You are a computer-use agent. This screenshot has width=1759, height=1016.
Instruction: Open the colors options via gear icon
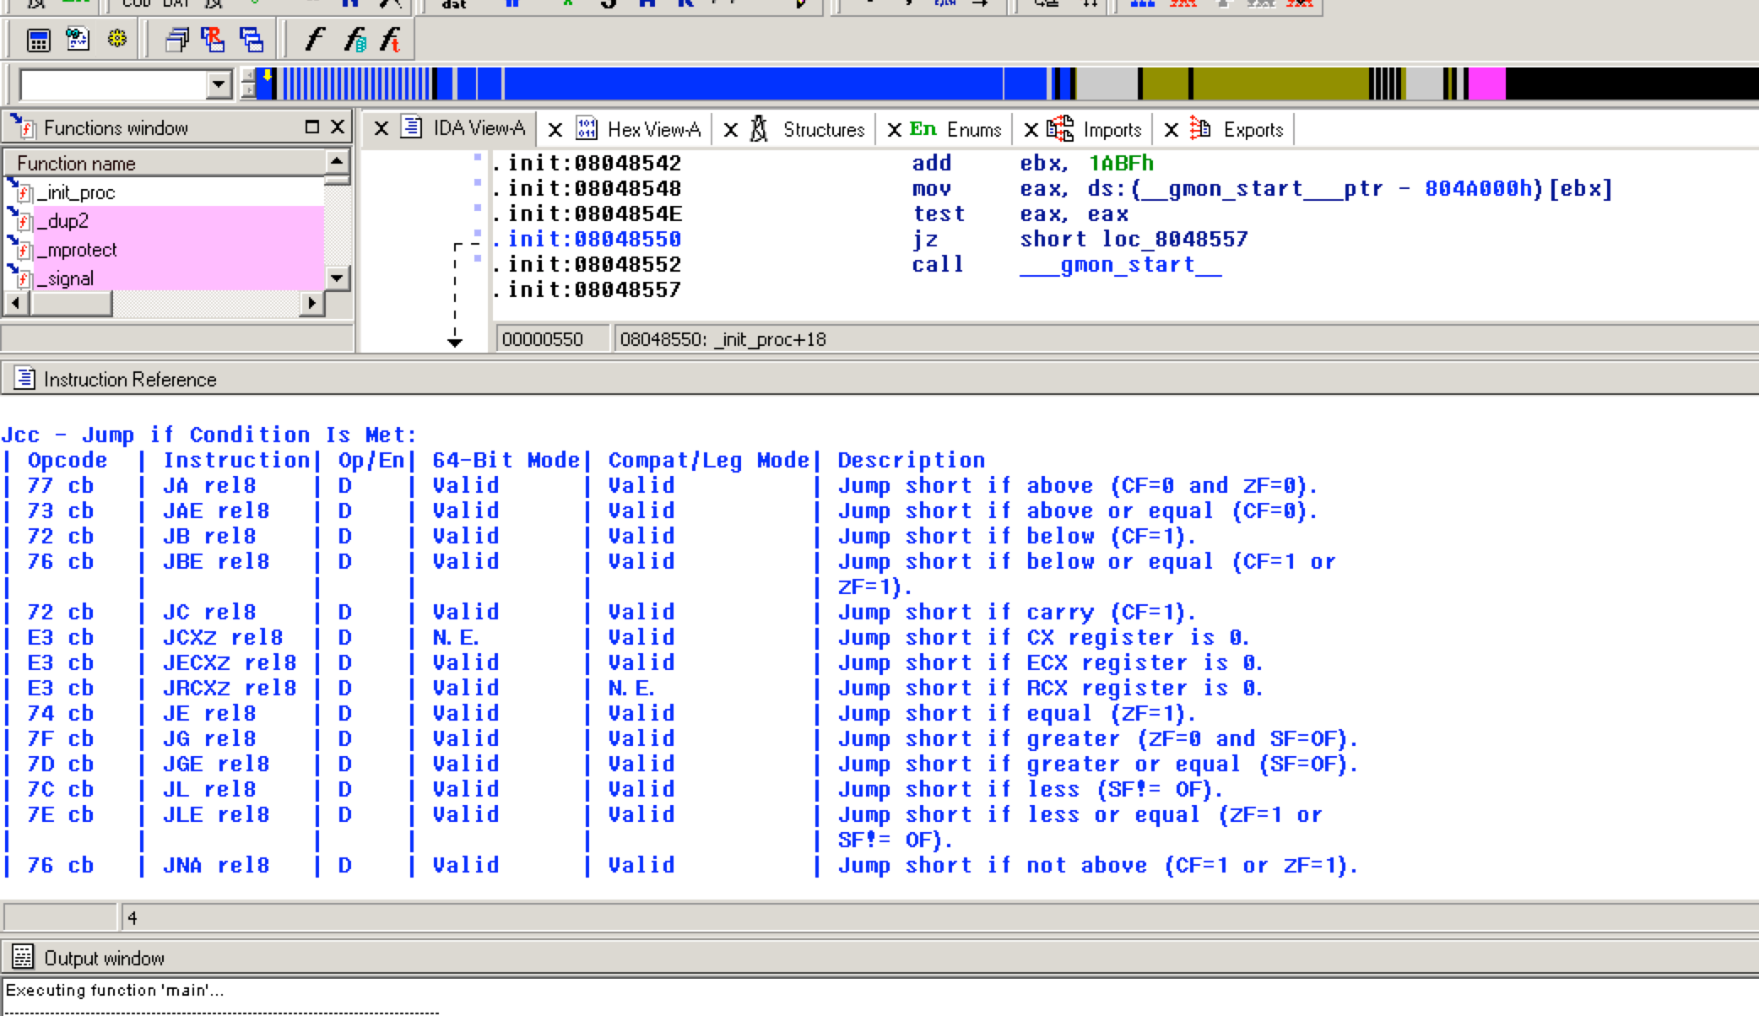point(117,39)
